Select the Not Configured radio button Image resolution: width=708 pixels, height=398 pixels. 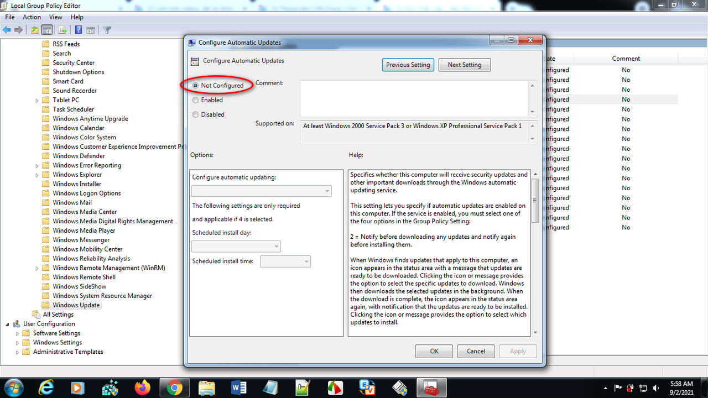pos(195,86)
